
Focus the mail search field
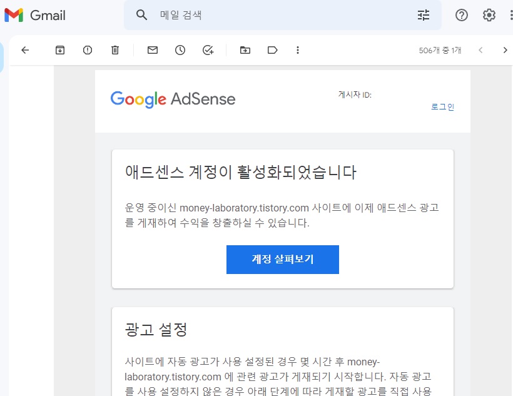[x=283, y=15]
